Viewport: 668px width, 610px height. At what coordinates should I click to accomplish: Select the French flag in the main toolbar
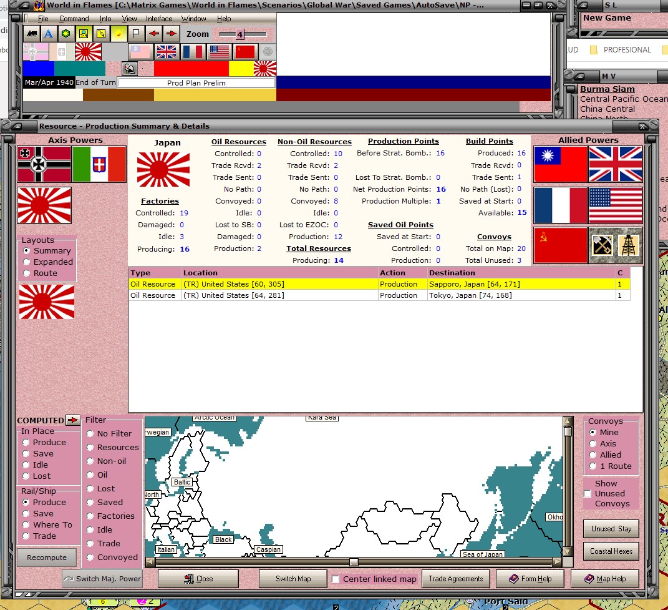(x=193, y=52)
